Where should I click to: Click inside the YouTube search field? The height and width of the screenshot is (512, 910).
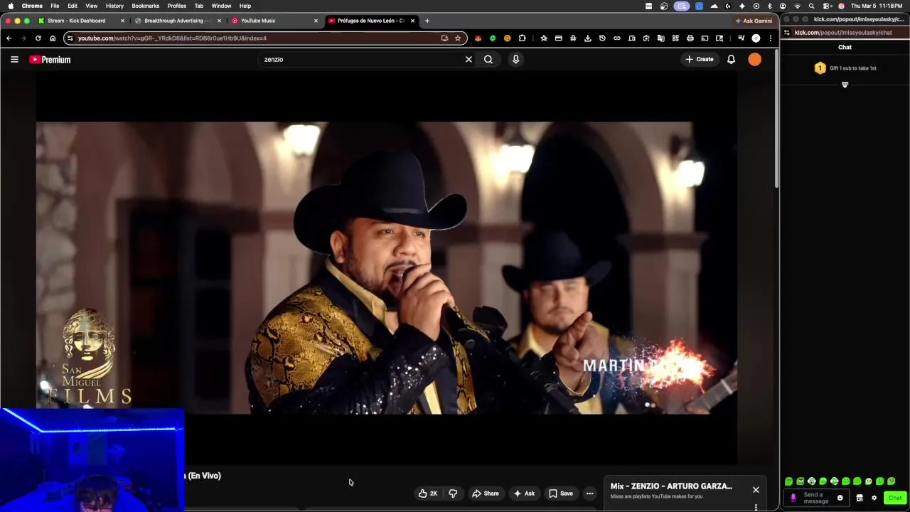363,60
